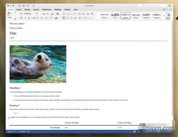Toggle Italic formatting
Viewport: 178px width, 137px height.
(x=25, y=18)
